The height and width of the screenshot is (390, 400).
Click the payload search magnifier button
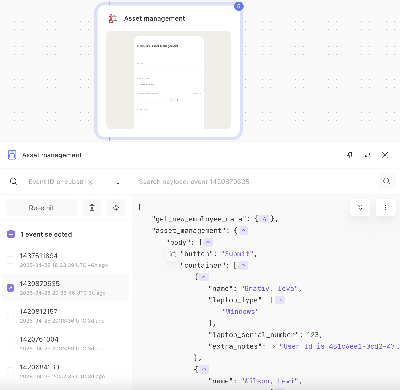coord(387,181)
